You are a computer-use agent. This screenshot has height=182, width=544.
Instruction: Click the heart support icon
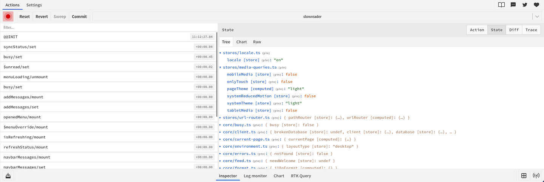pos(536,5)
